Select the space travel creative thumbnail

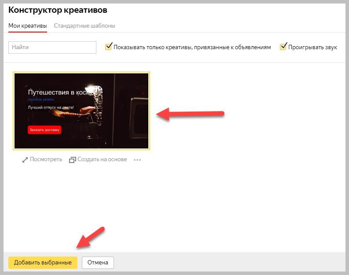(81, 111)
